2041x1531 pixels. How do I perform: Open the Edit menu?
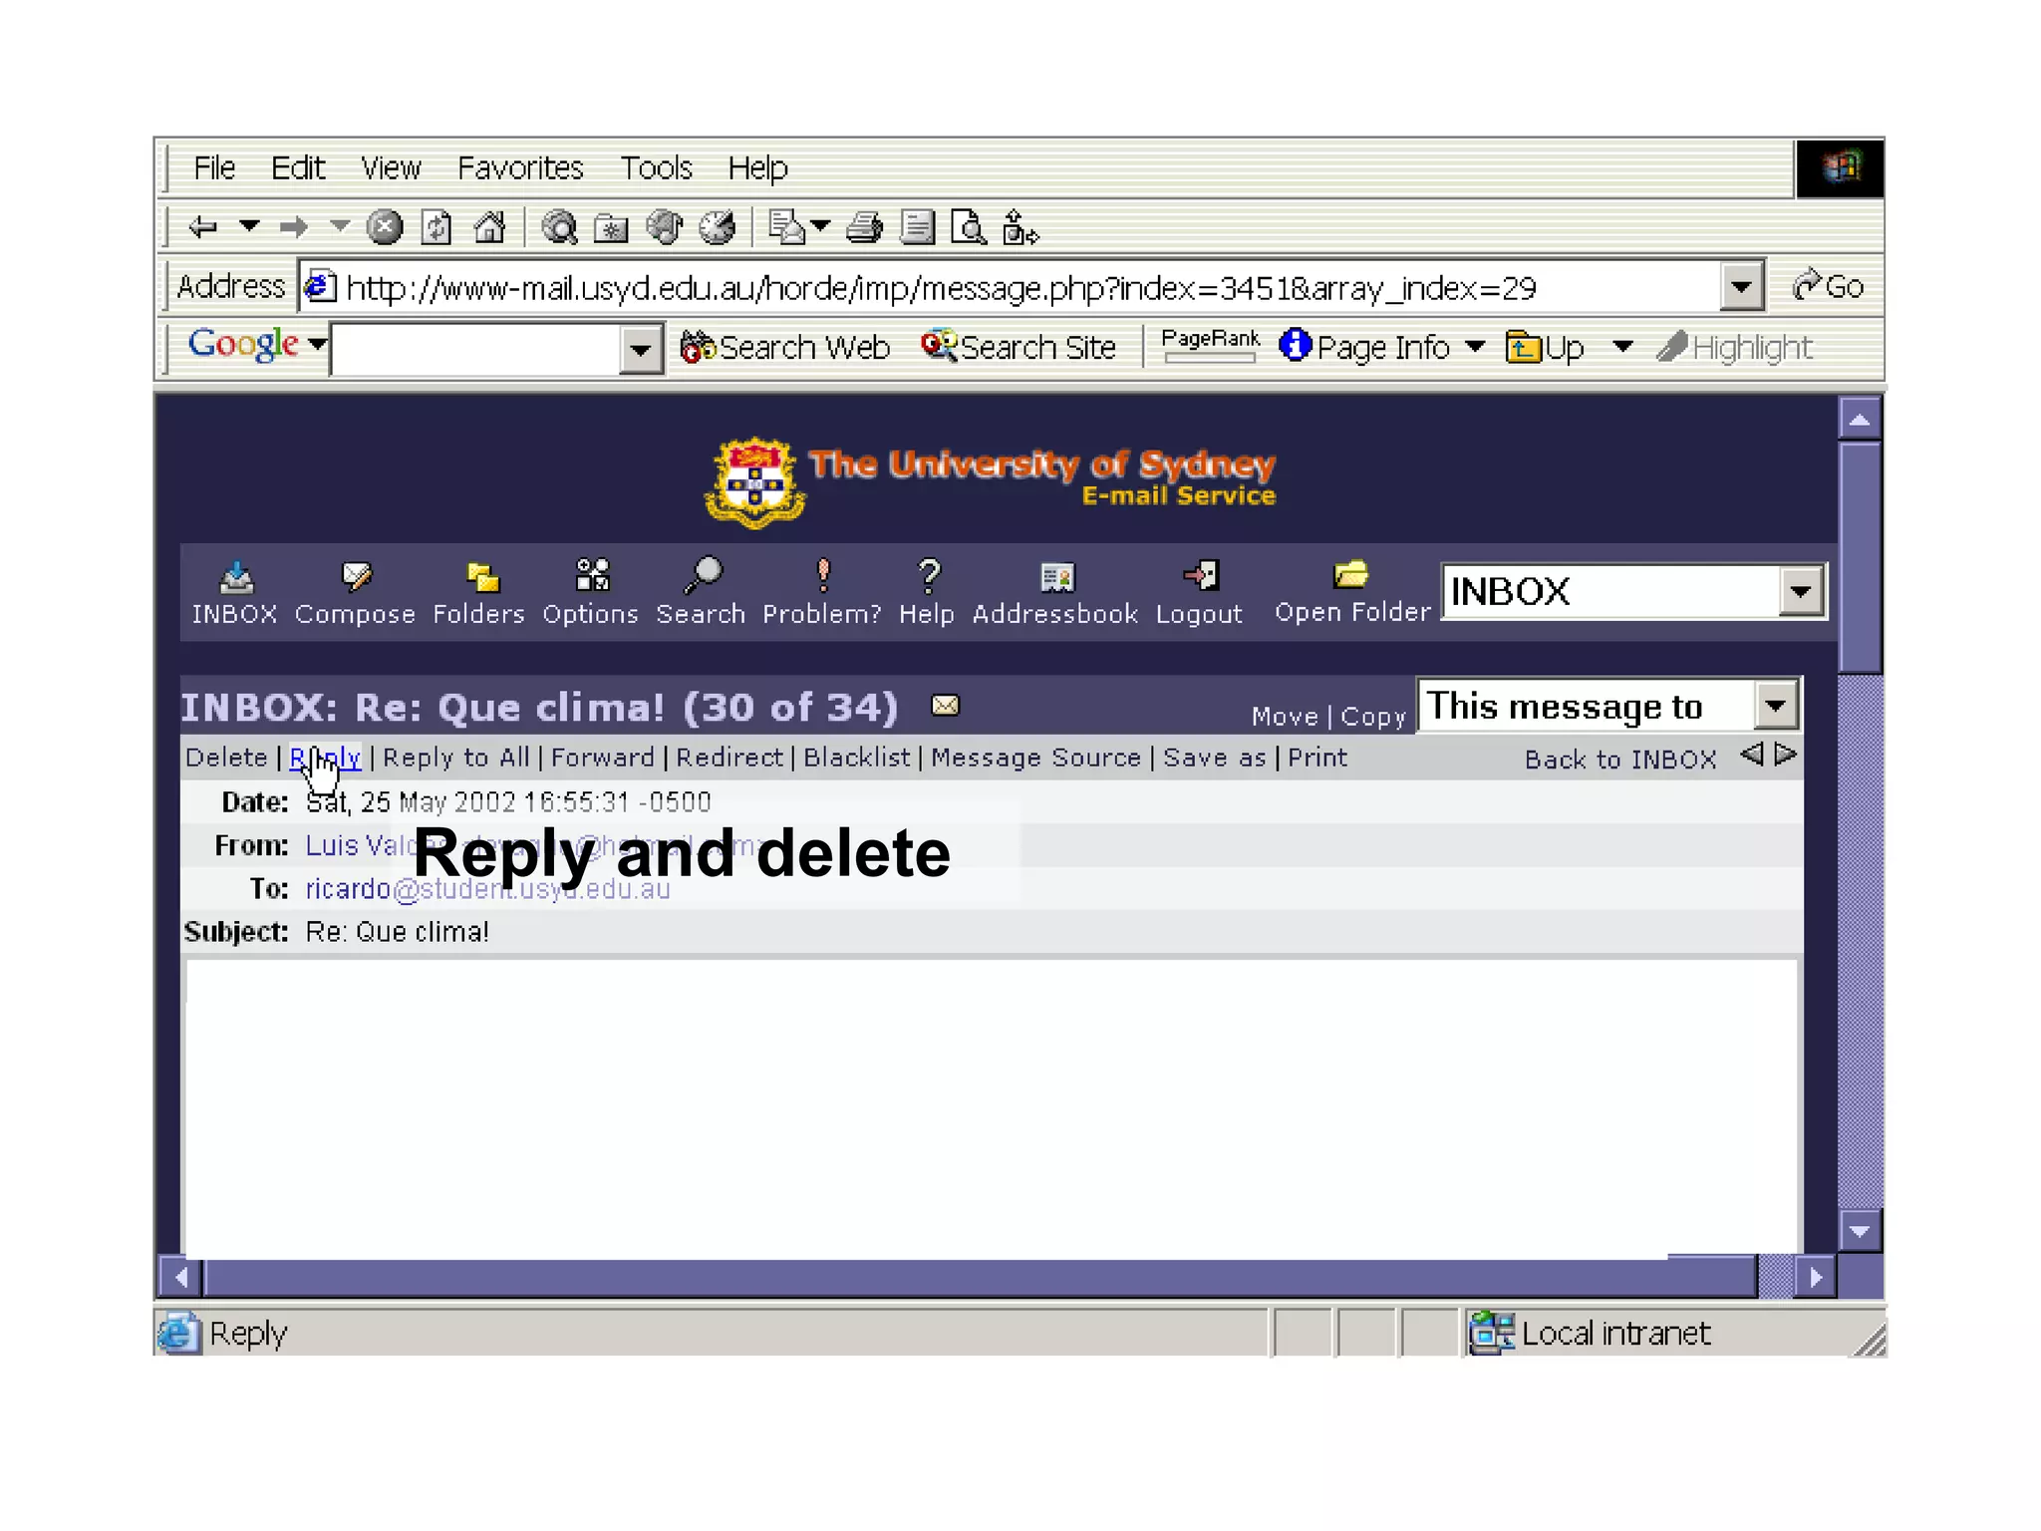coord(298,167)
